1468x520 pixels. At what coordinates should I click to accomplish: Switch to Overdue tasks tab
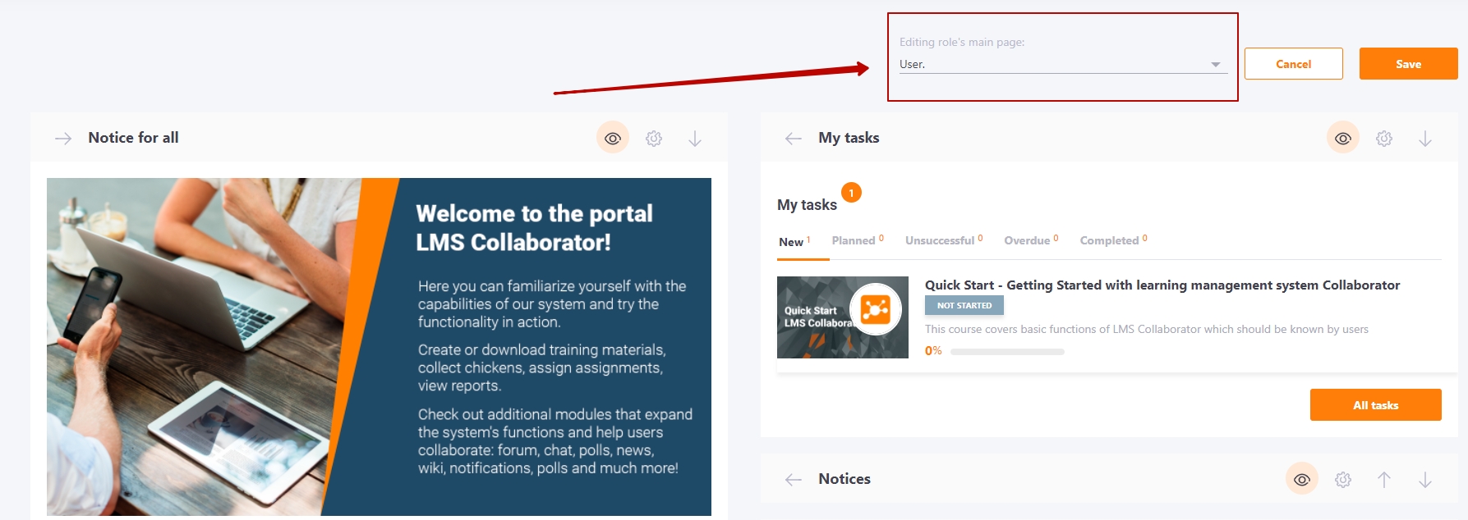(1031, 240)
